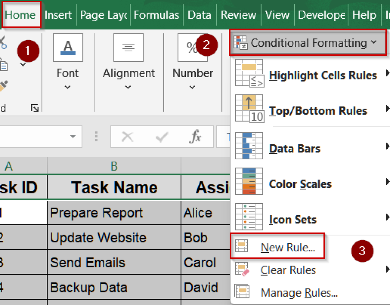This screenshot has width=390, height=305.
Task: Expand the Font group dropdown
Action: click(67, 87)
